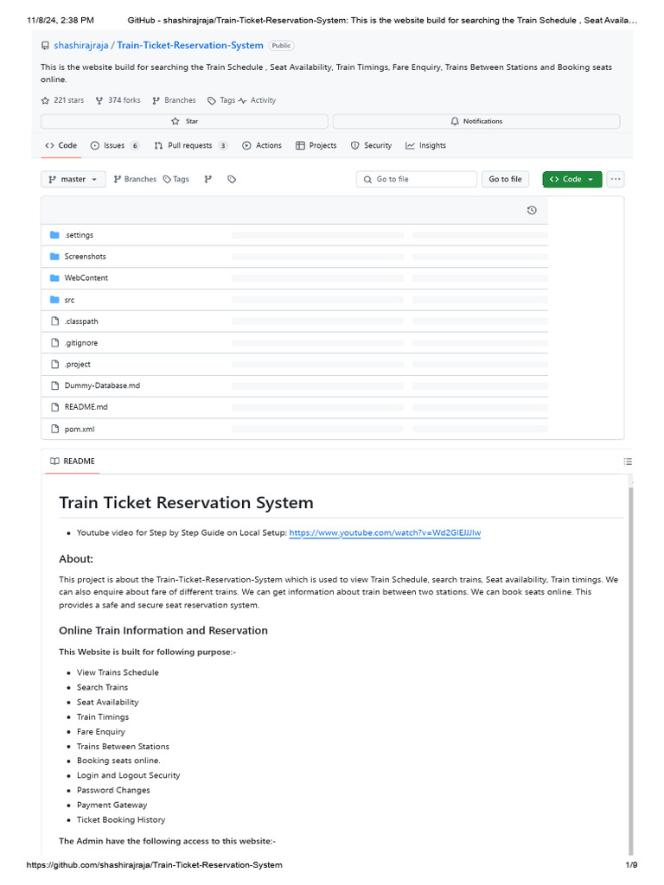Expand the green Code dropdown
Image resolution: width=664 pixels, height=885 pixels.
(572, 179)
